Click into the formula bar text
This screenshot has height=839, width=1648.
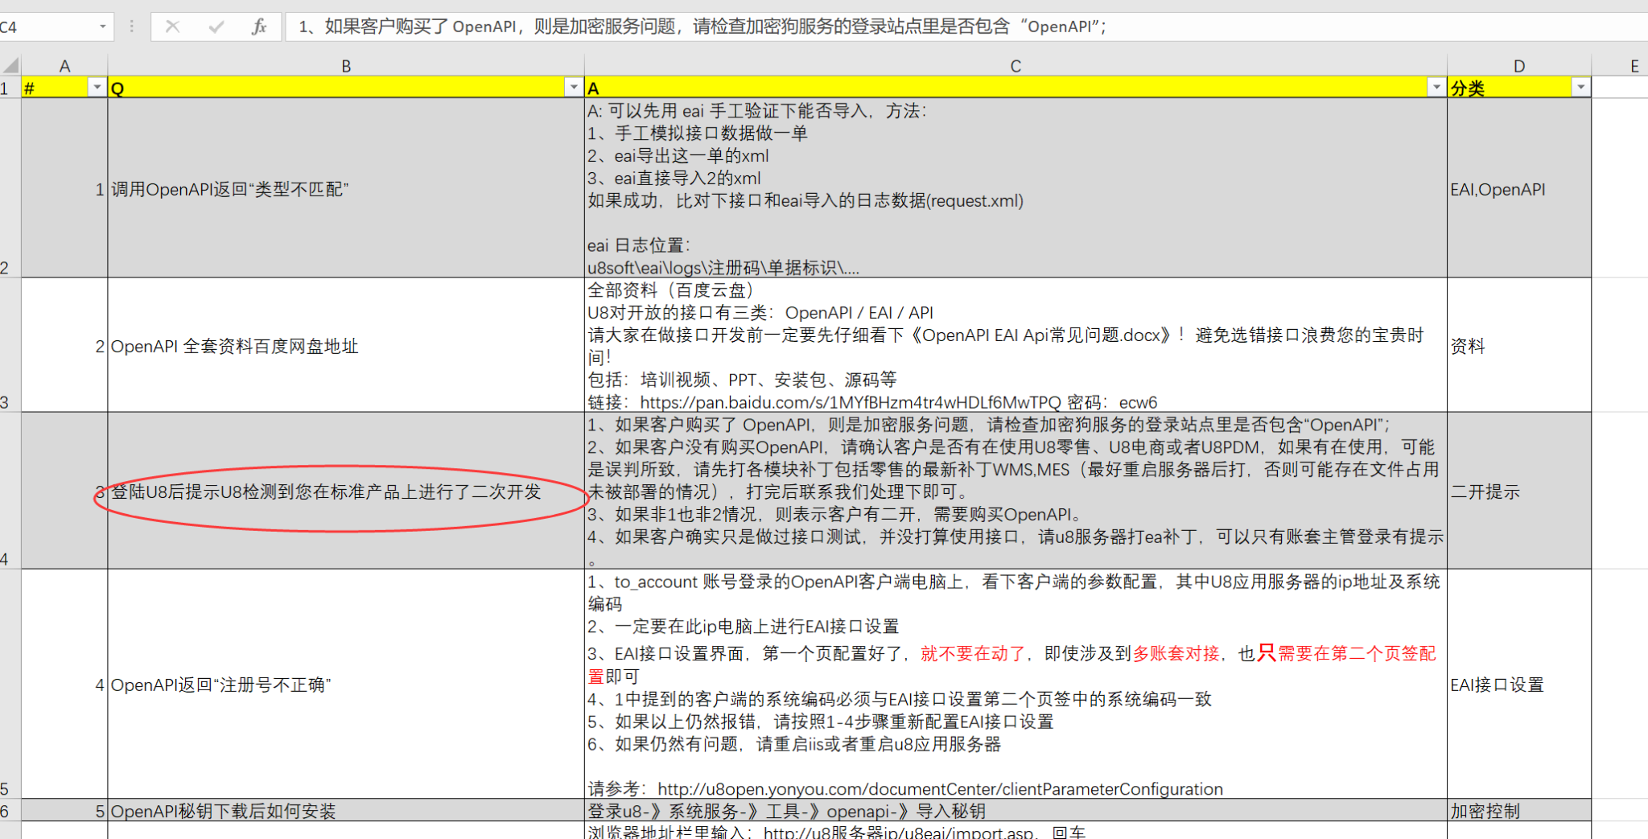(966, 27)
